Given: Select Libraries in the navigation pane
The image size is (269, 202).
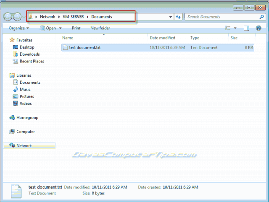Looking at the screenshot, I should click(x=24, y=75).
